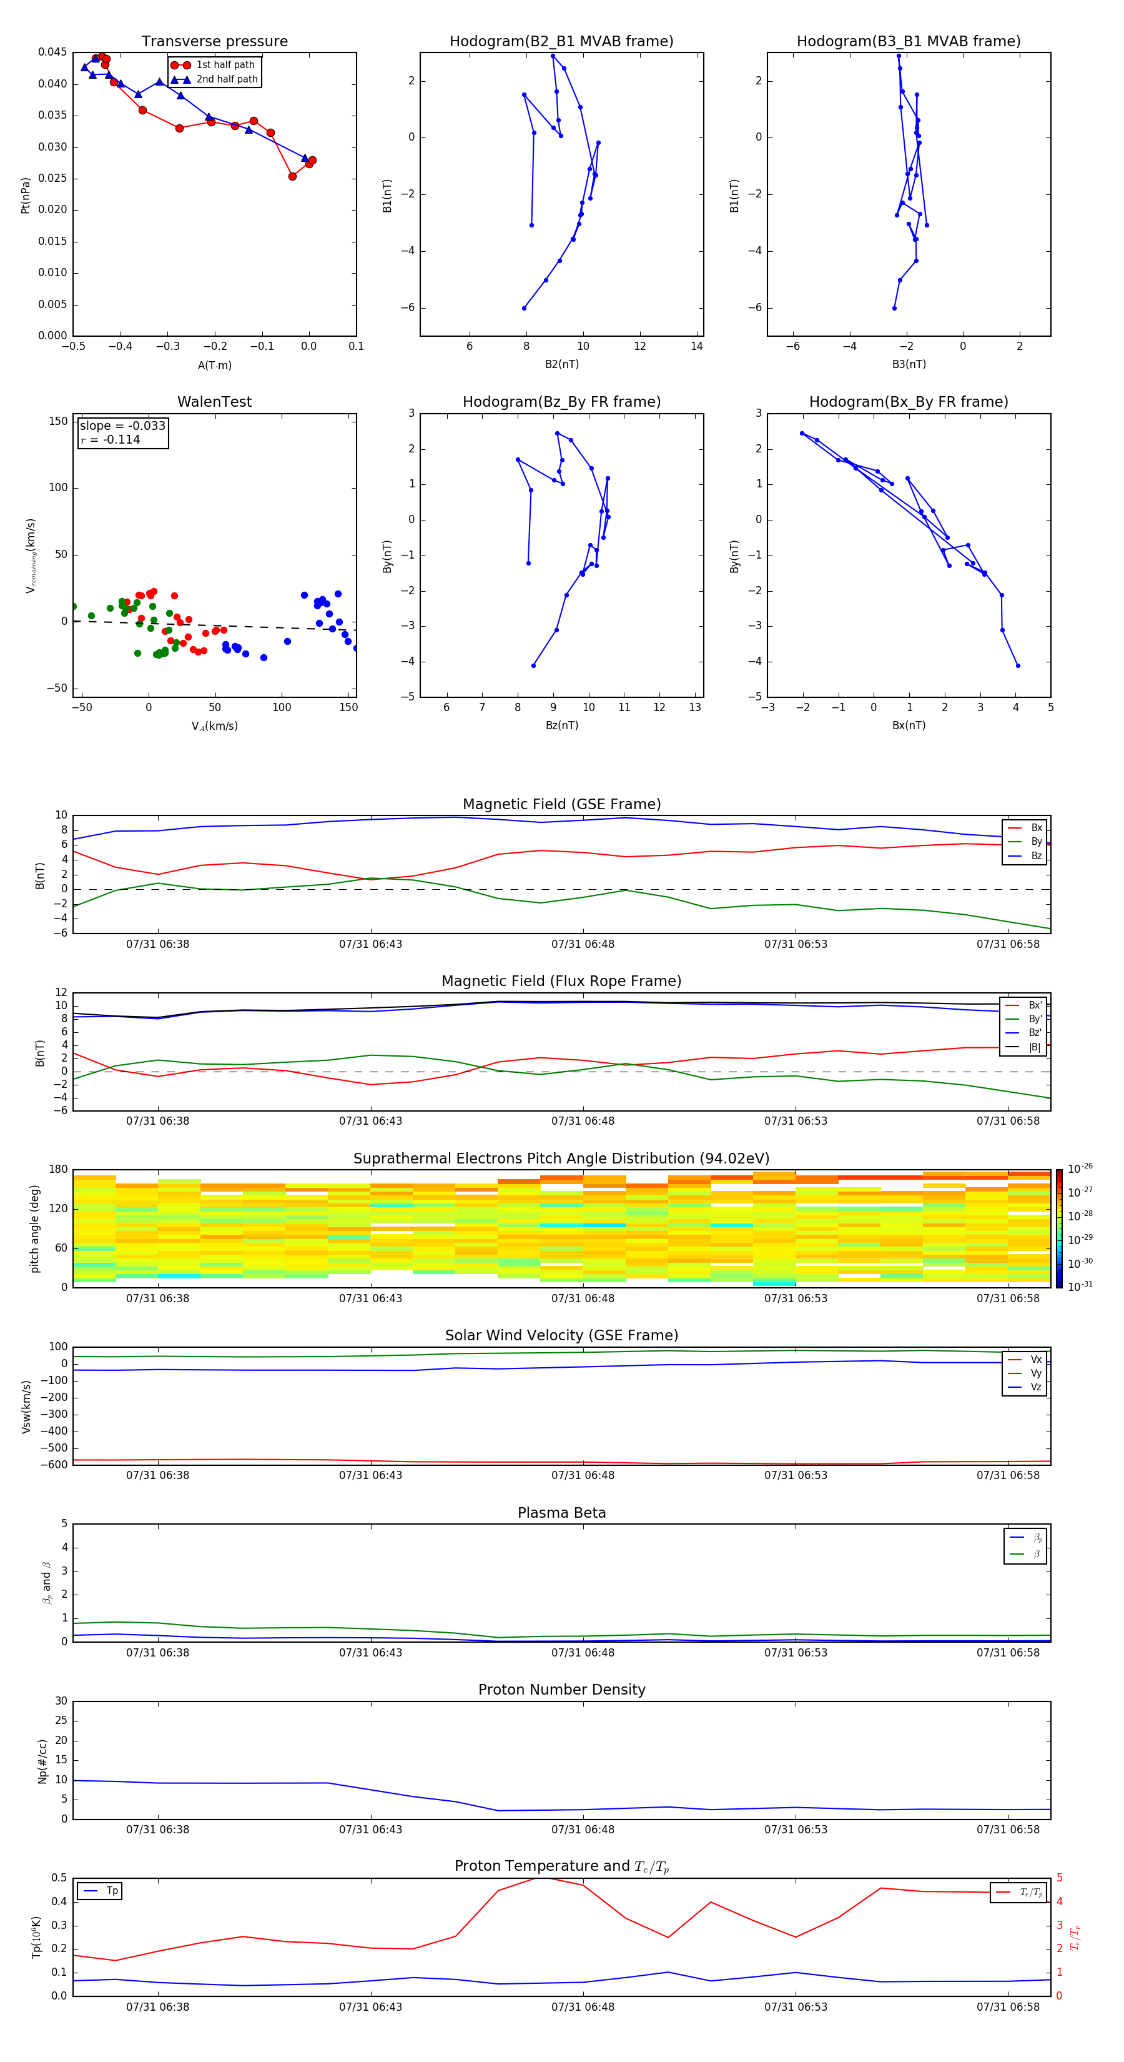The image size is (1124, 2062).
Task: Click the "Hodogram(B3_B1 MVAB frame)" title
Action: [x=909, y=42]
